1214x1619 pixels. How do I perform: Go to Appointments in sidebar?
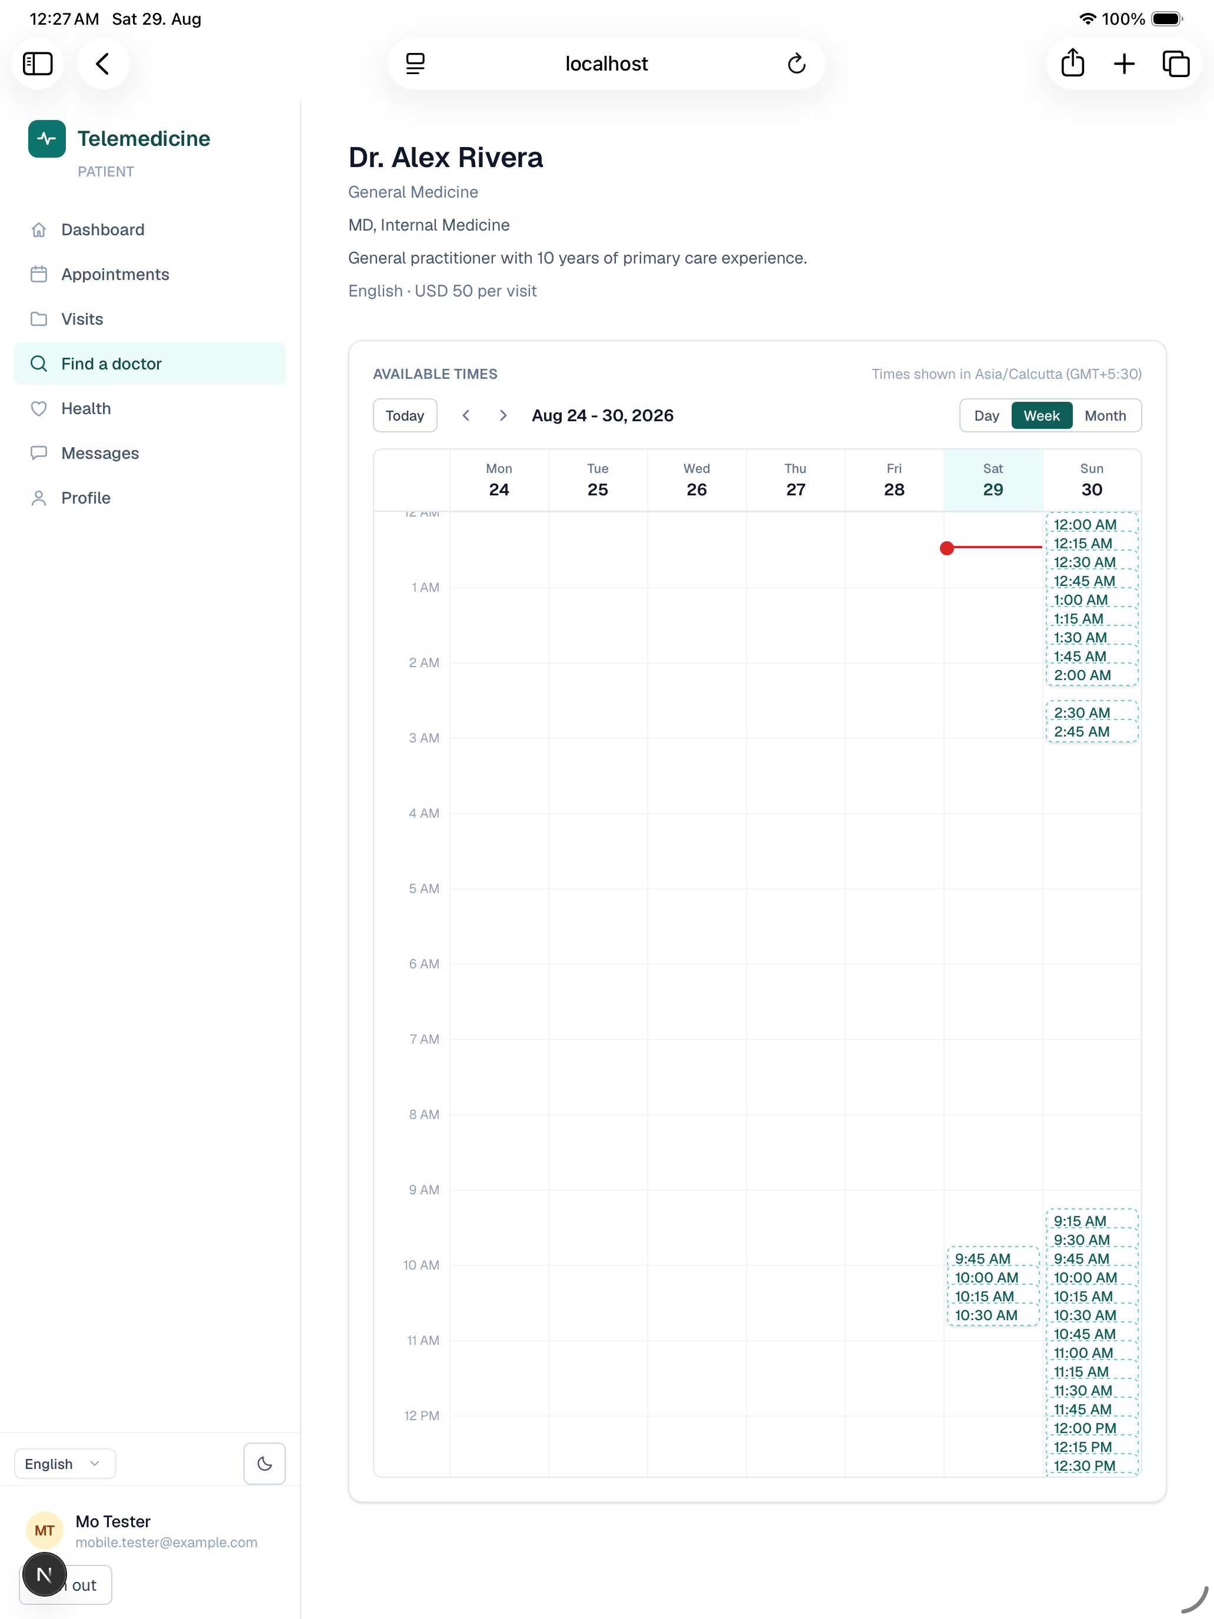pyautogui.click(x=150, y=275)
